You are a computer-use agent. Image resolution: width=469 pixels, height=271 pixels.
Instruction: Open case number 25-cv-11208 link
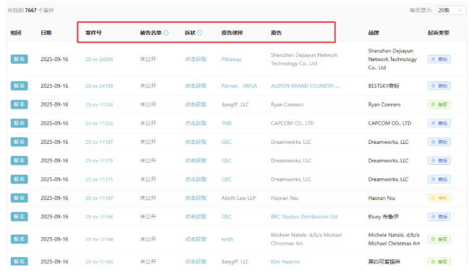(x=99, y=105)
